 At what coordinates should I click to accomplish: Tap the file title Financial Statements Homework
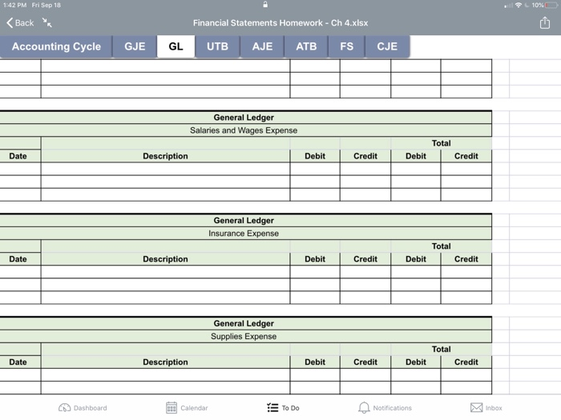tap(280, 23)
